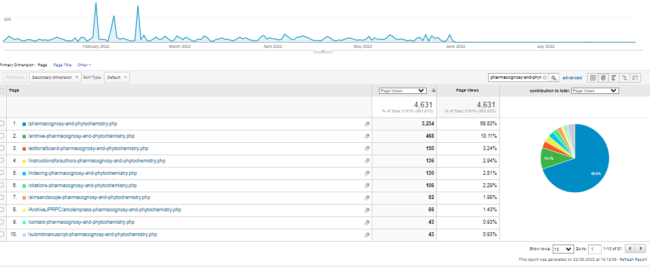Switch to the performance bar view icon

pos(613,78)
